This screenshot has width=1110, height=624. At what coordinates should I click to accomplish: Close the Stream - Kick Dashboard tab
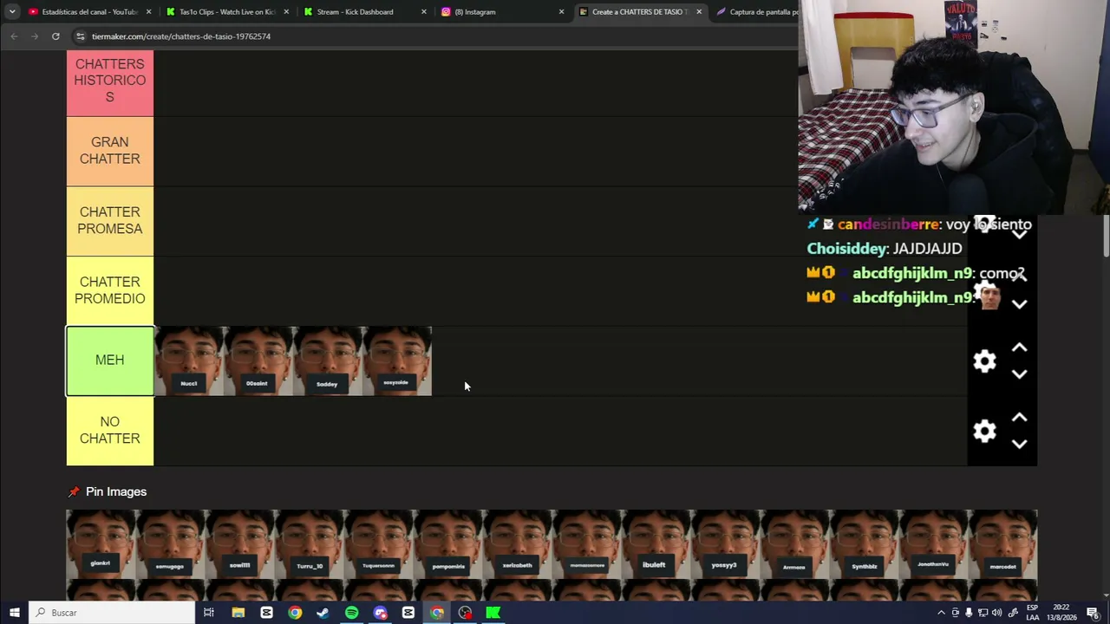tap(424, 12)
